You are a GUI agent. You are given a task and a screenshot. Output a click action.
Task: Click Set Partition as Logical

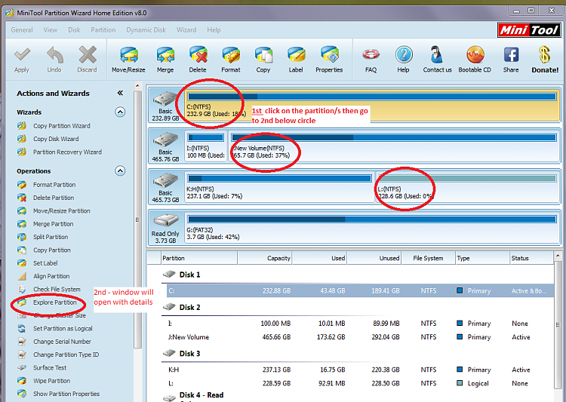[x=63, y=328]
